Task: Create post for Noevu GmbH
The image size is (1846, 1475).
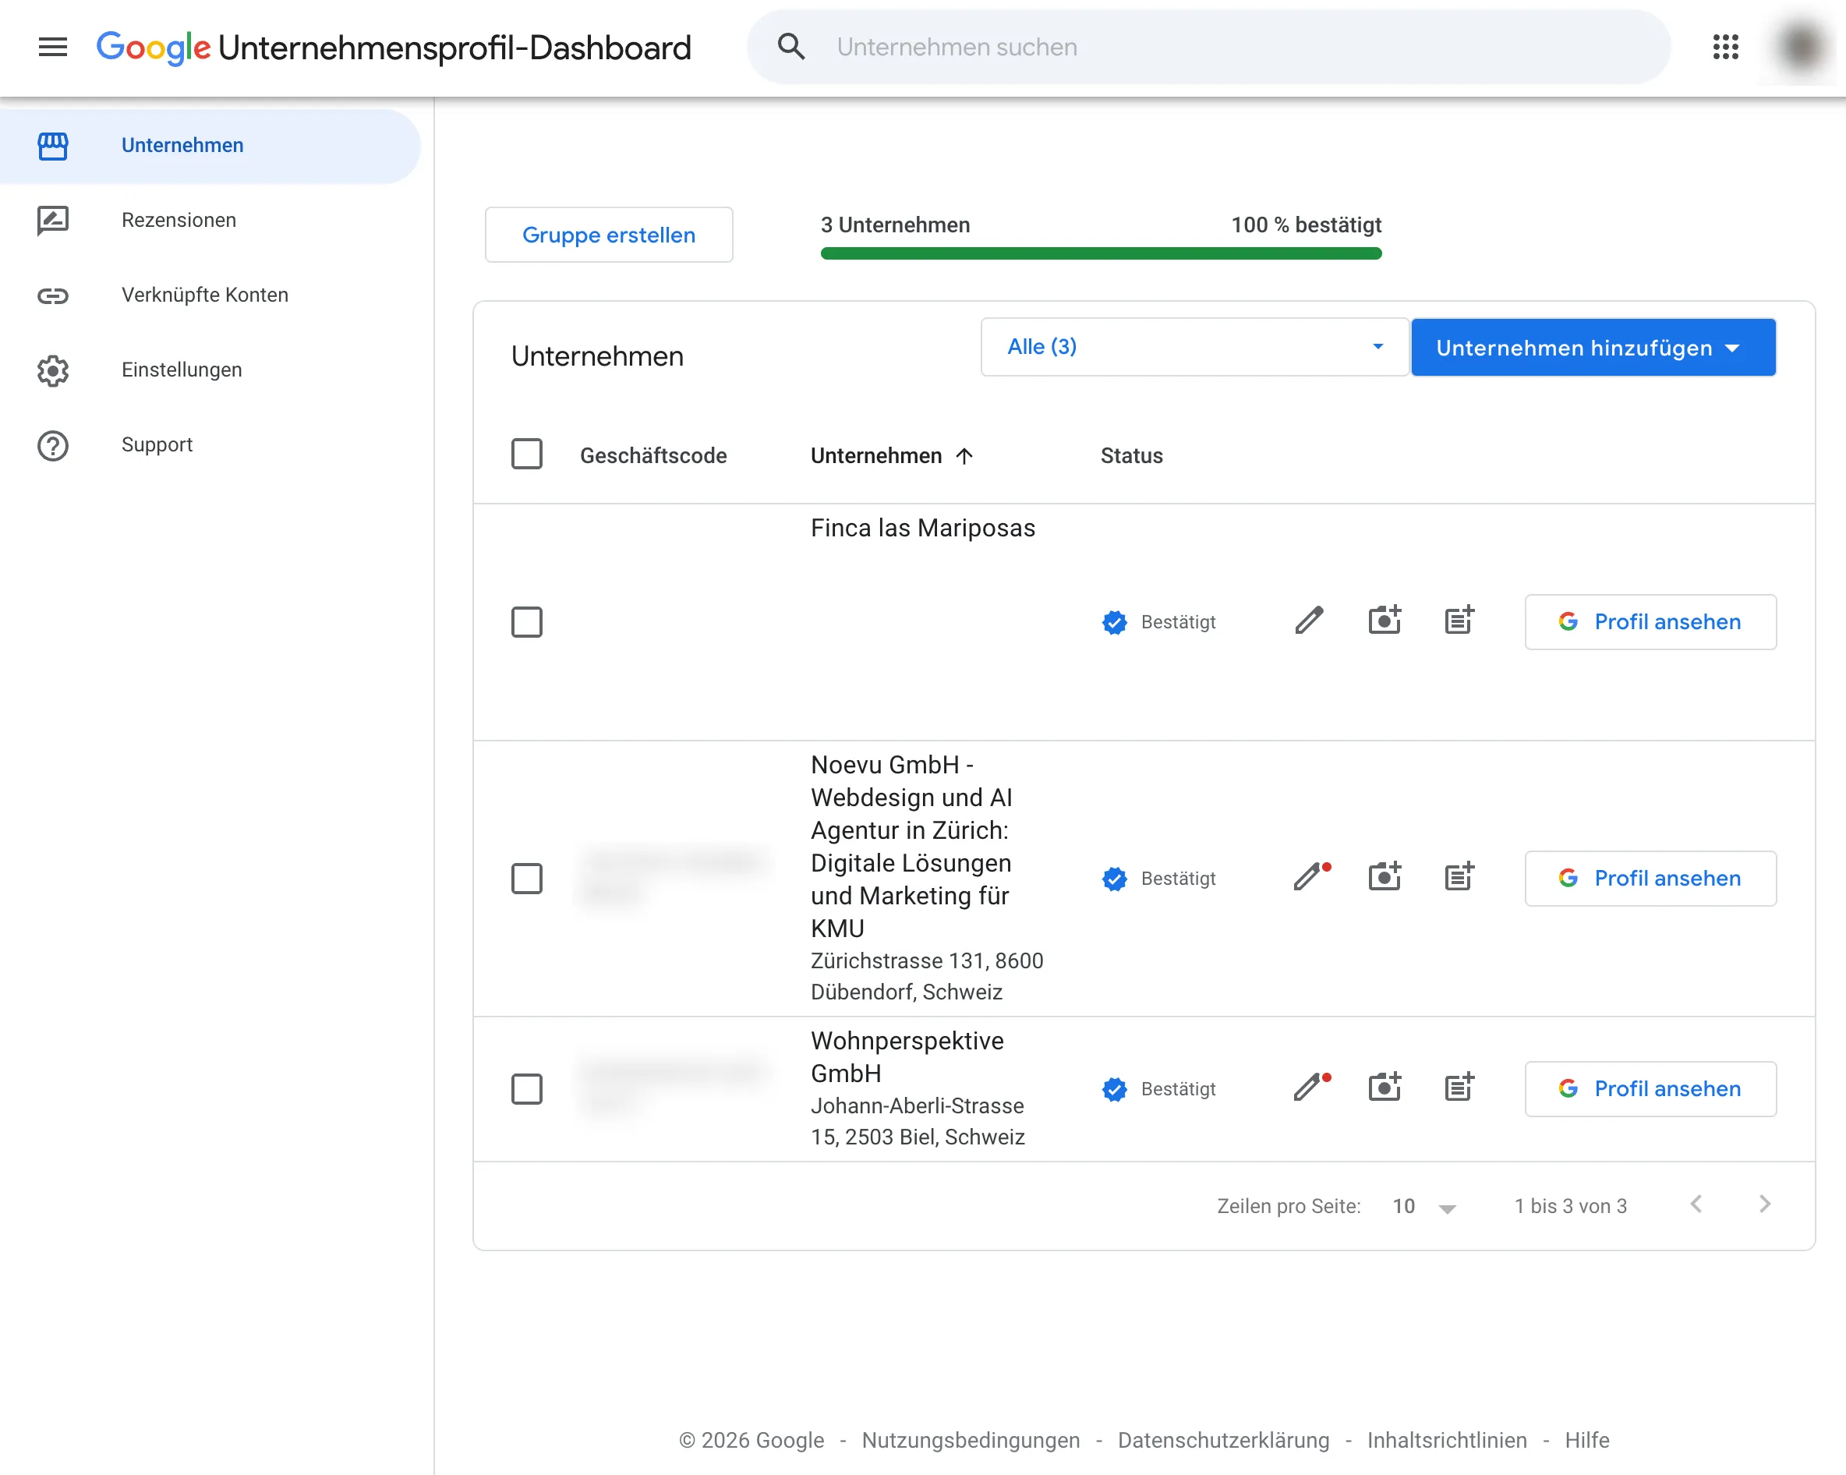Action: tap(1460, 878)
